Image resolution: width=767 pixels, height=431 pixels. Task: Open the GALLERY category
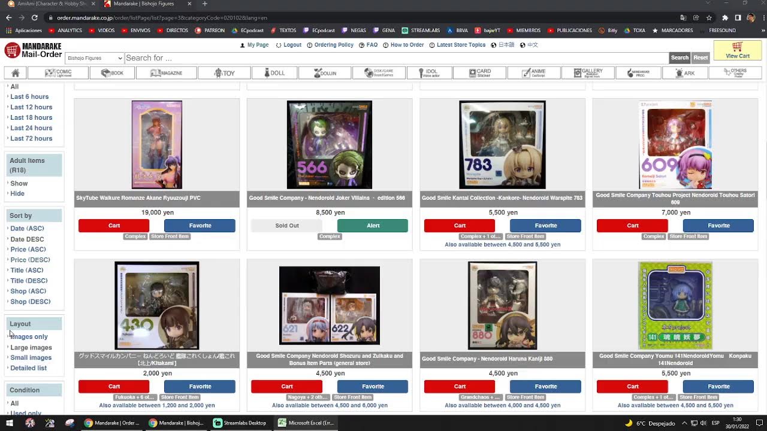click(x=588, y=73)
